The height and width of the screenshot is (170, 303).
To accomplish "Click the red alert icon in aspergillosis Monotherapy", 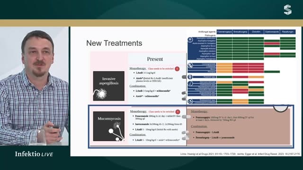I will [x=177, y=68].
